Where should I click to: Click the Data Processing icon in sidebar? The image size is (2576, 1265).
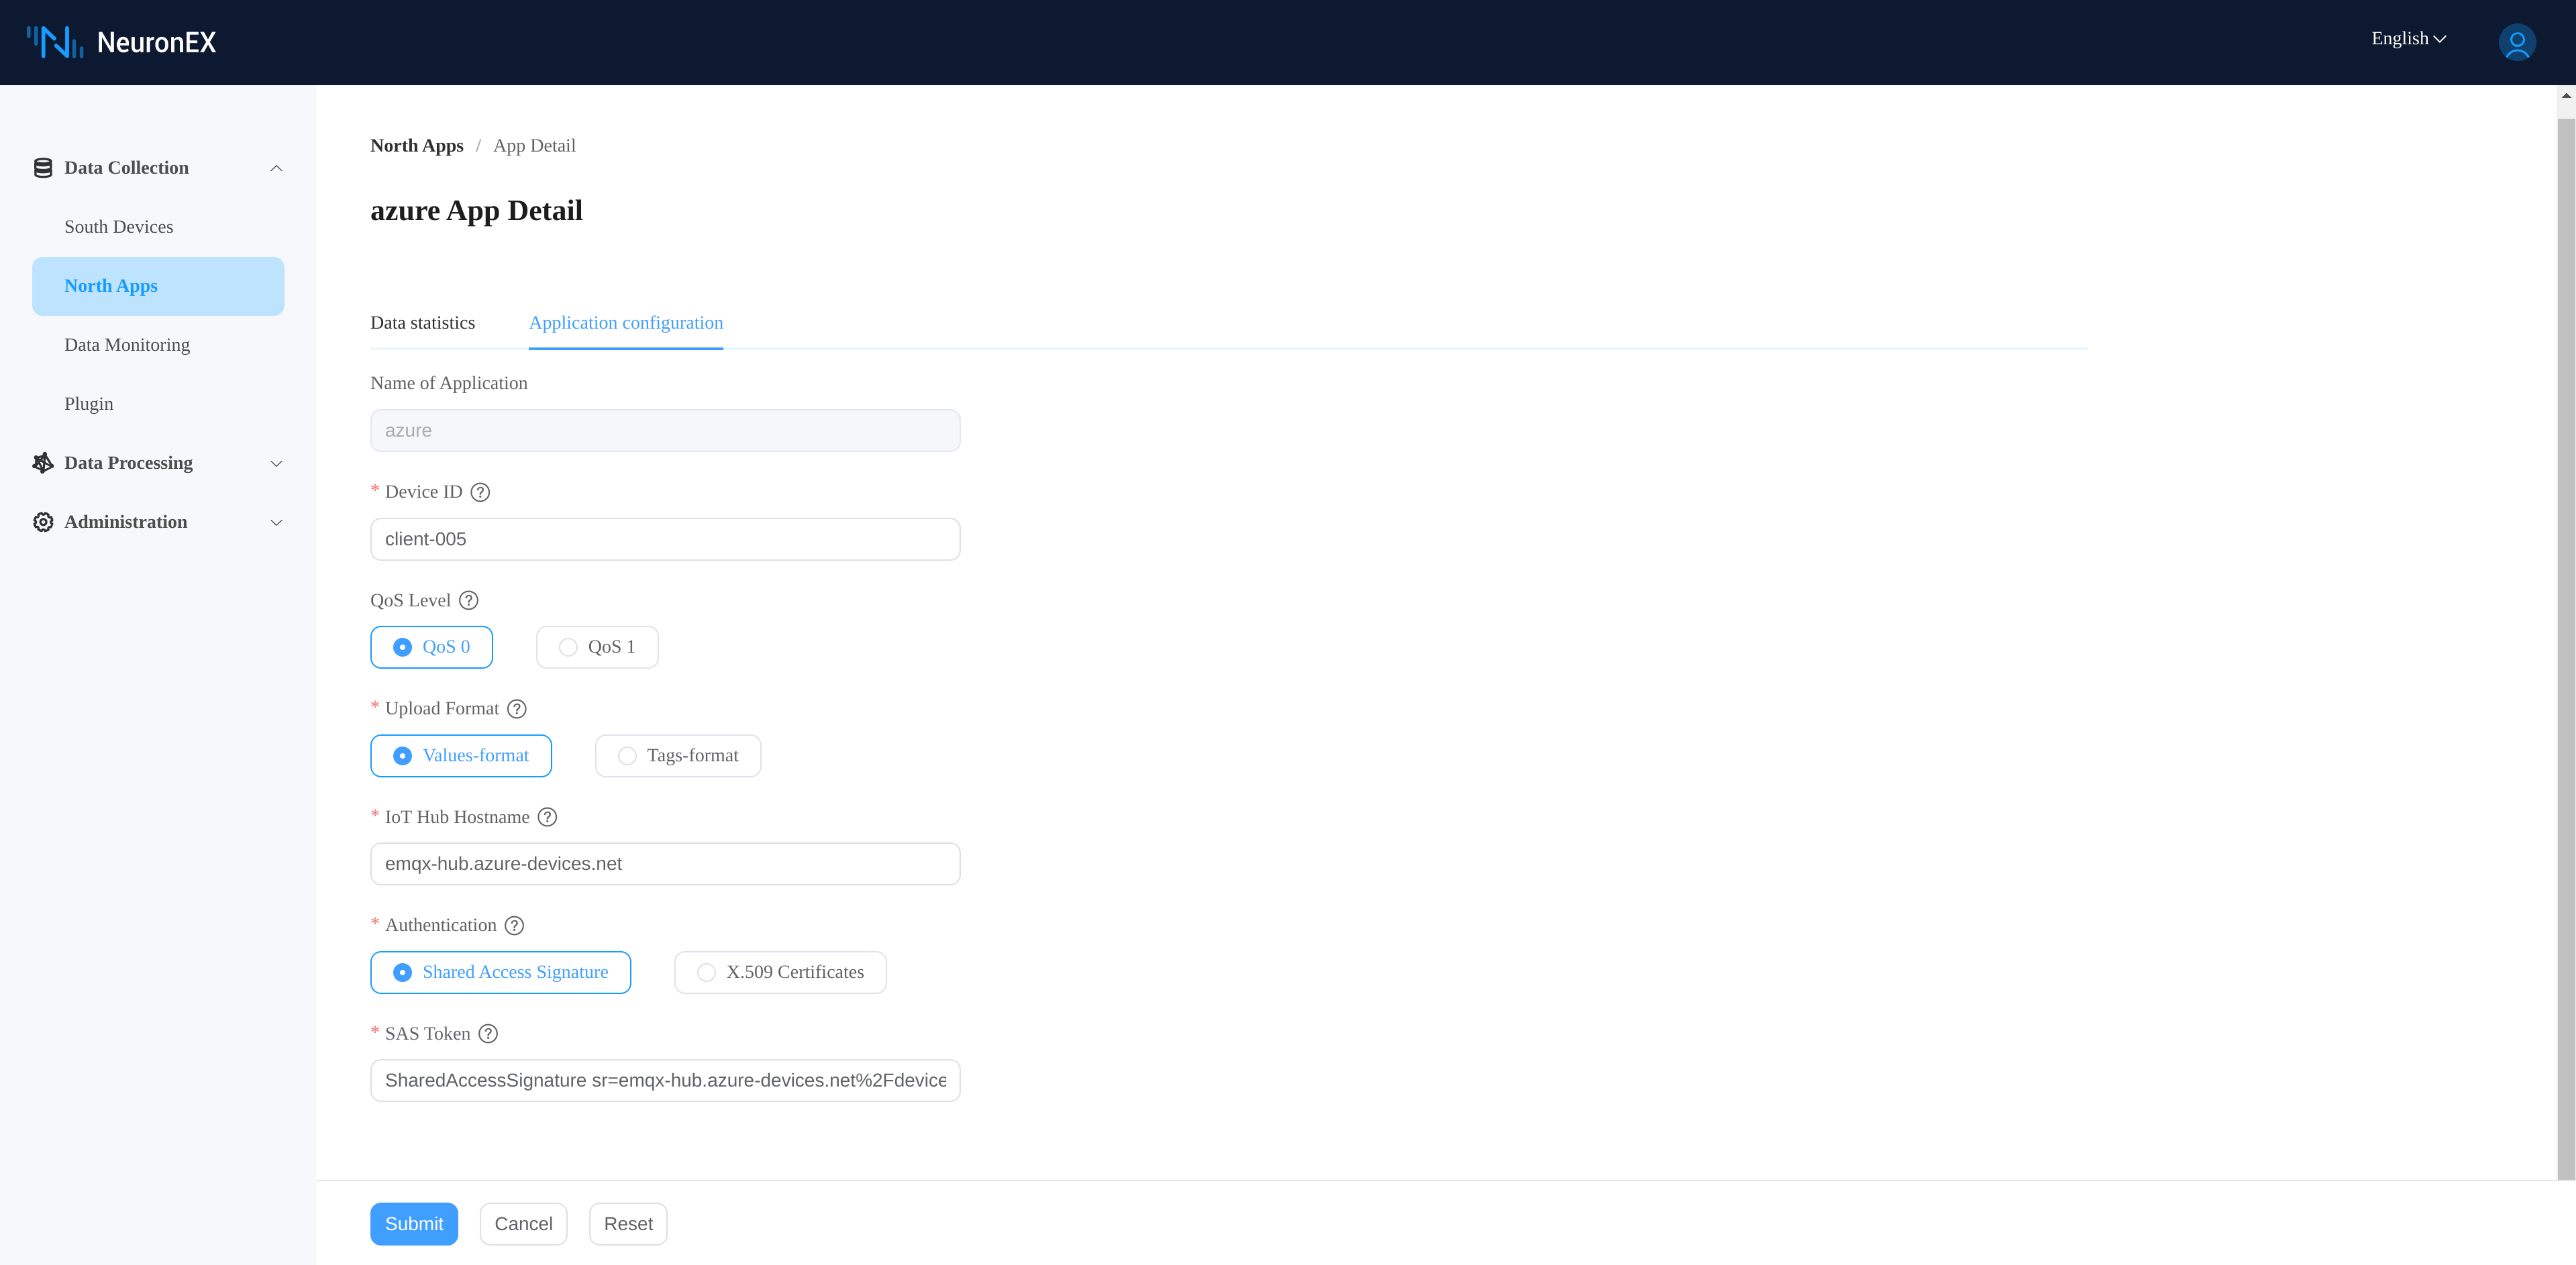click(x=42, y=461)
